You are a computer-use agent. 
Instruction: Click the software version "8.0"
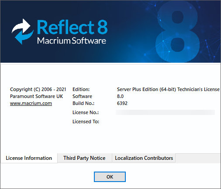pos(120,96)
